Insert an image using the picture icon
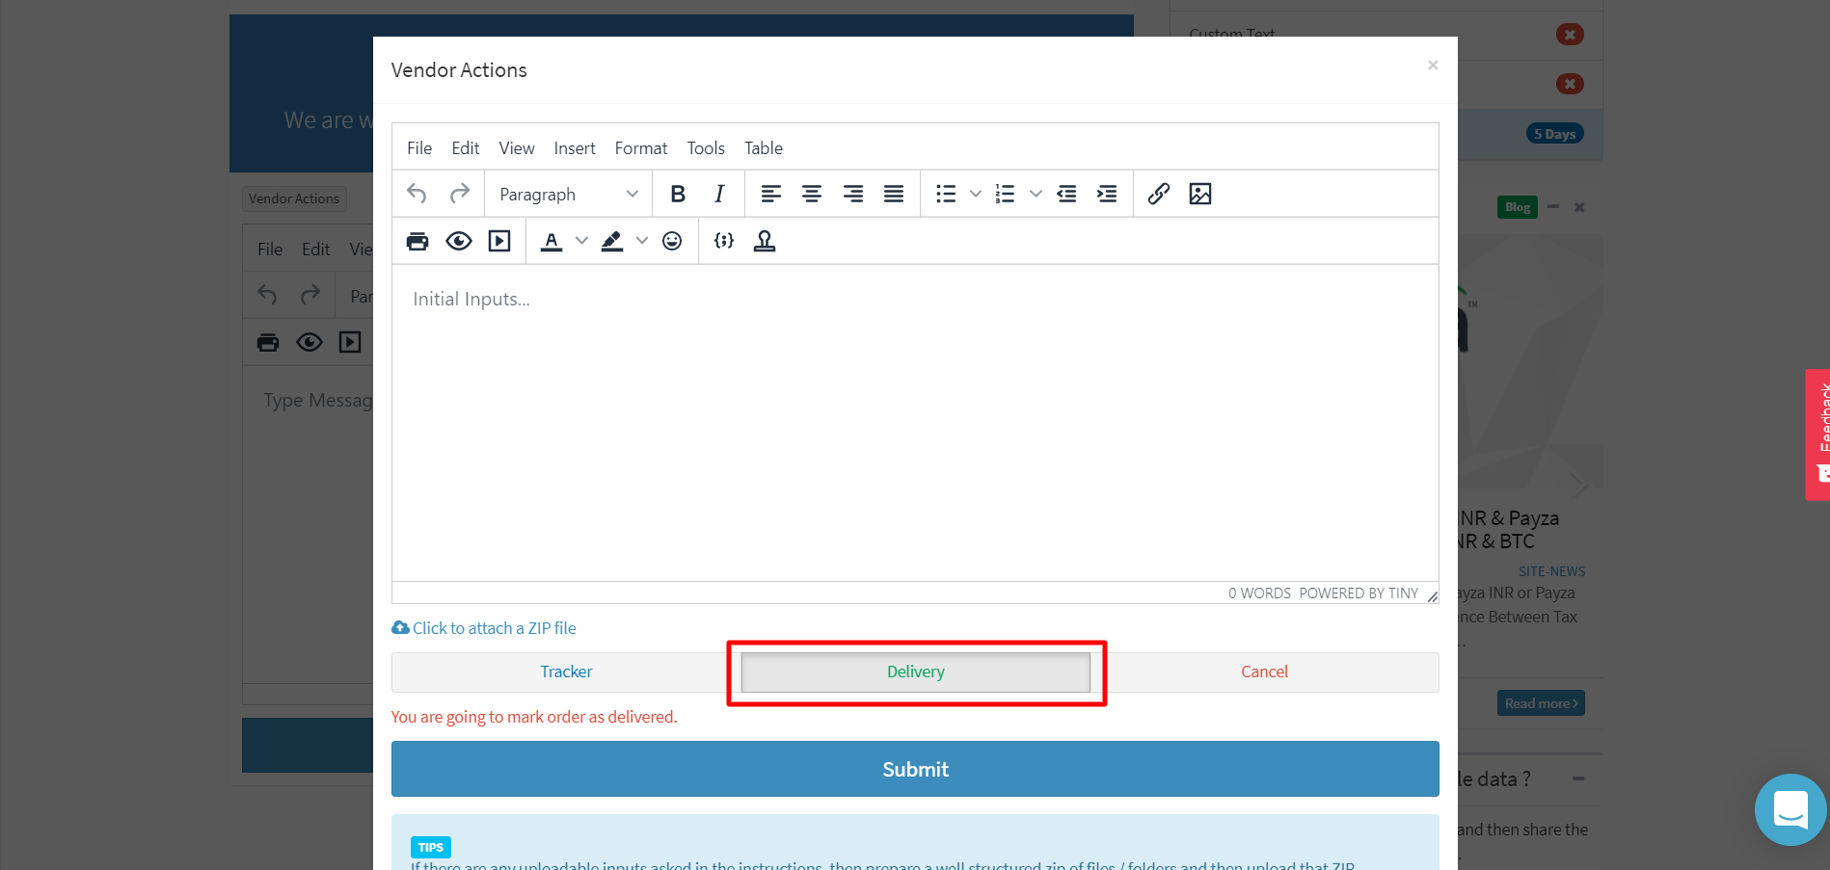Screen dimensions: 1830x870 click(x=1199, y=194)
